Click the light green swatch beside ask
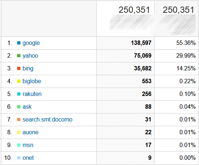Screen dimensions: 199x166 pyautogui.click(x=19, y=107)
